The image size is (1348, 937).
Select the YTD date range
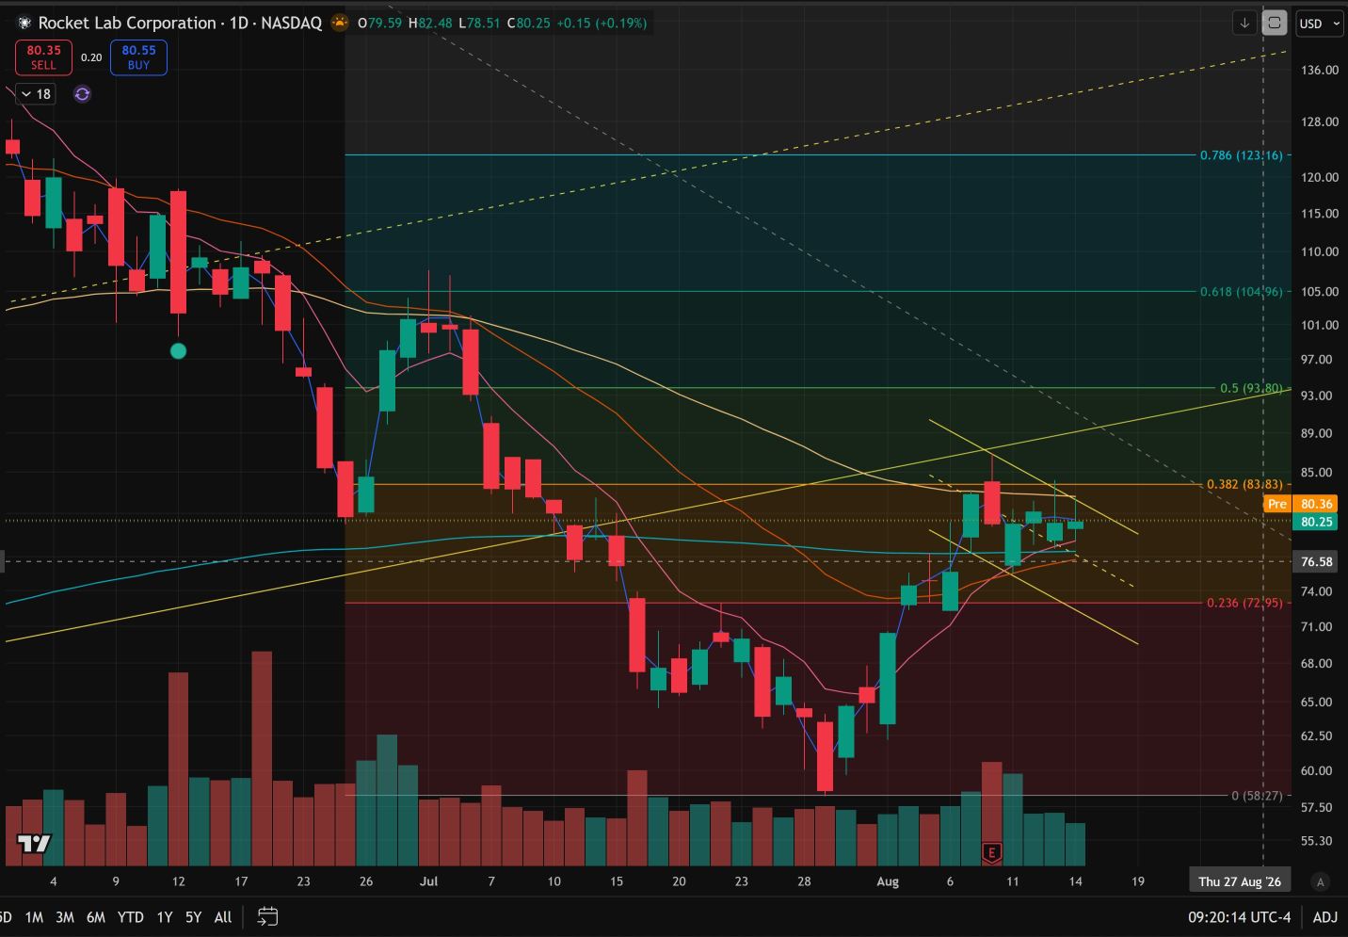coord(131,917)
